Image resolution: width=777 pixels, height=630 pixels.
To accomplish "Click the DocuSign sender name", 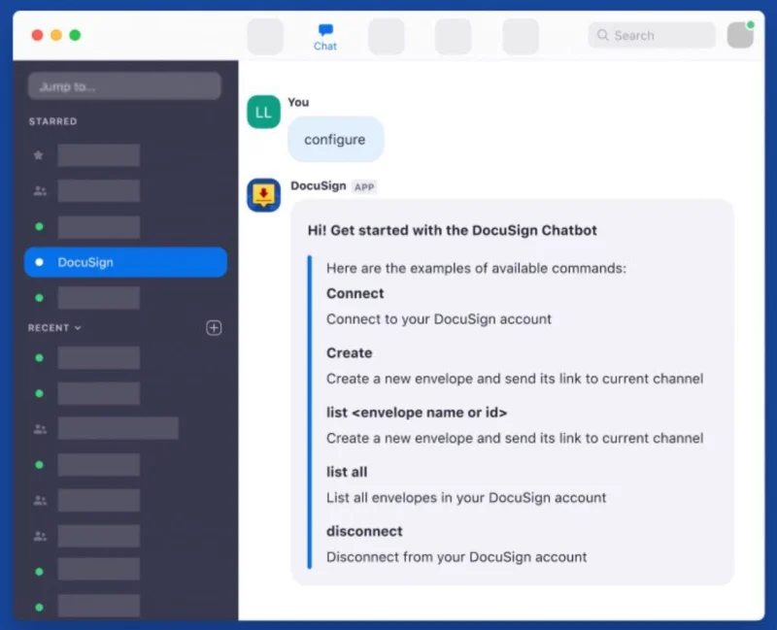I will [x=319, y=185].
